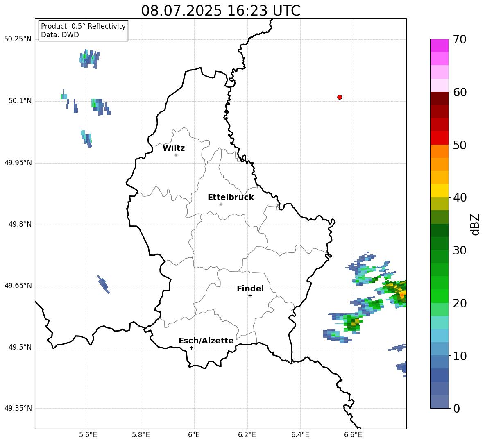Click the dBZ colorbar axis label
This screenshot has height=443, width=485.
click(x=475, y=224)
